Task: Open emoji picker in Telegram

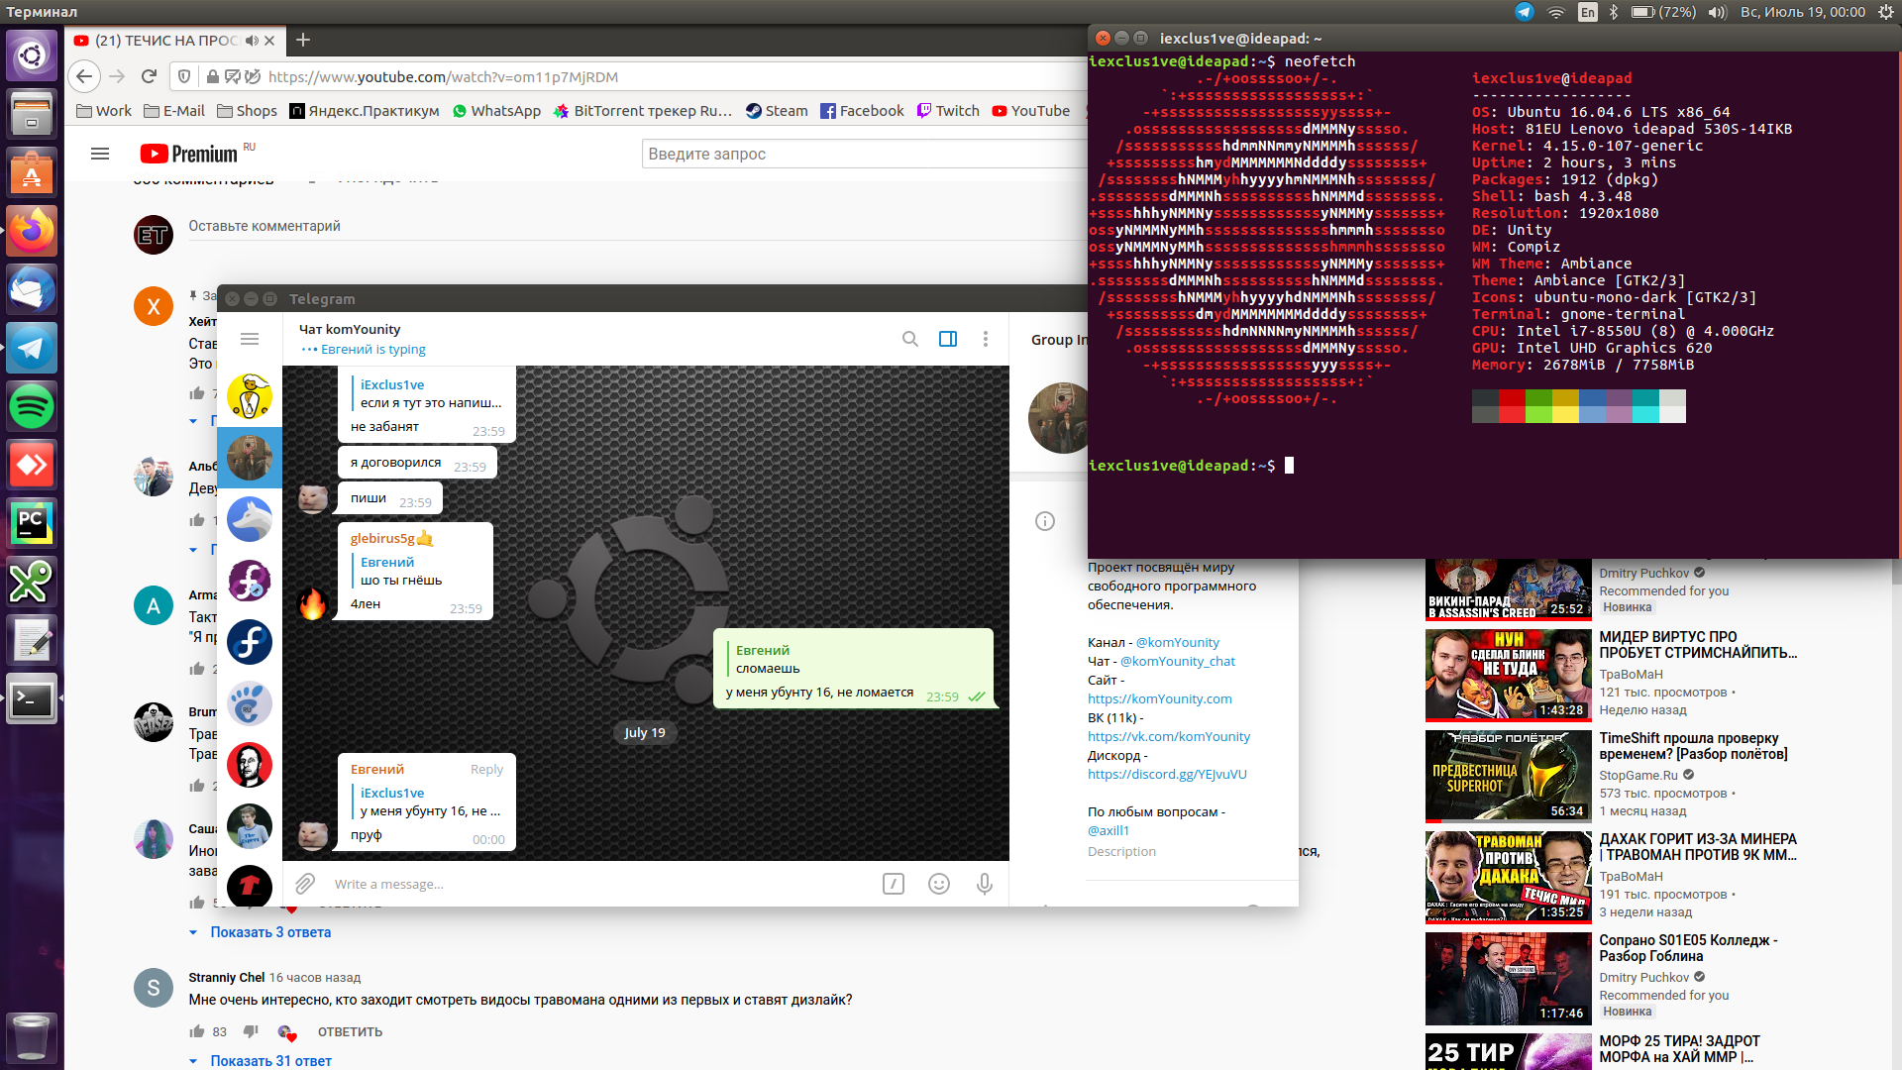Action: pos(939,884)
